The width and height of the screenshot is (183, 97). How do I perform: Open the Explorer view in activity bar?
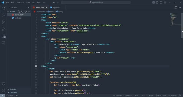(4, 8)
